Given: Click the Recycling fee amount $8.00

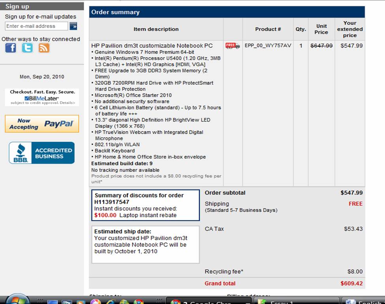Looking at the screenshot, I should click(x=355, y=271).
